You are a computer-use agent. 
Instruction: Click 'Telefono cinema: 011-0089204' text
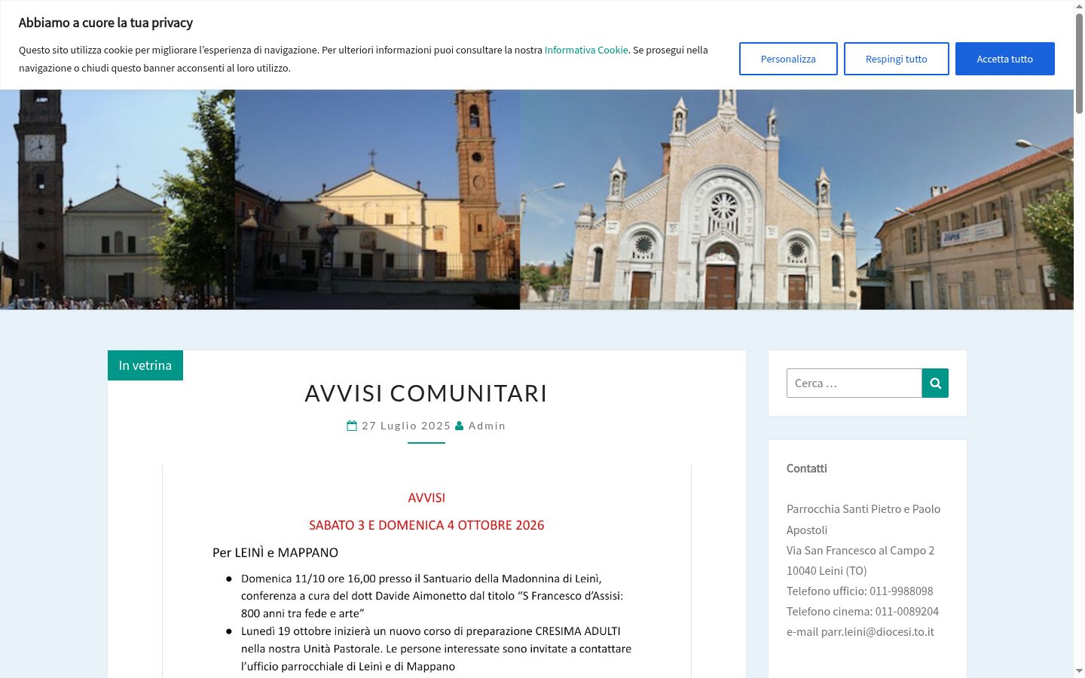click(x=863, y=612)
